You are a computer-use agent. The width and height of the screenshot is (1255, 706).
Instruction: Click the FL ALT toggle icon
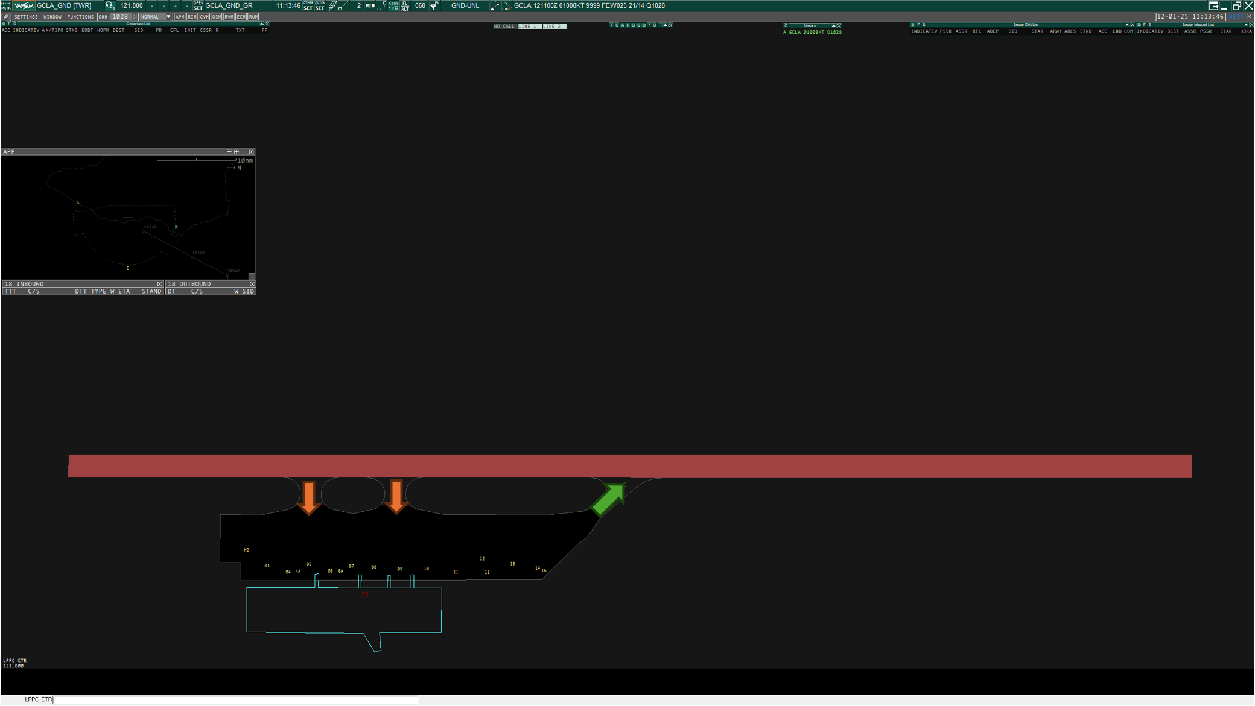[x=405, y=5]
